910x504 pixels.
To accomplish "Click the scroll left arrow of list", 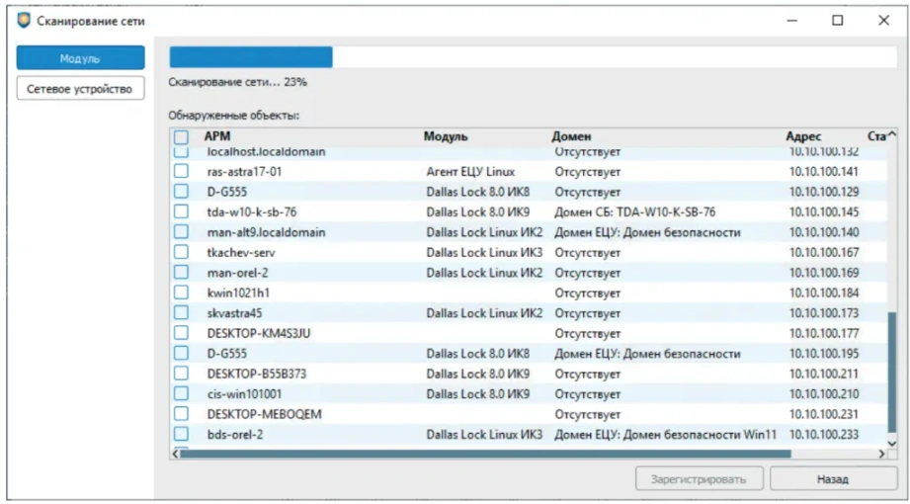I will coord(175,454).
